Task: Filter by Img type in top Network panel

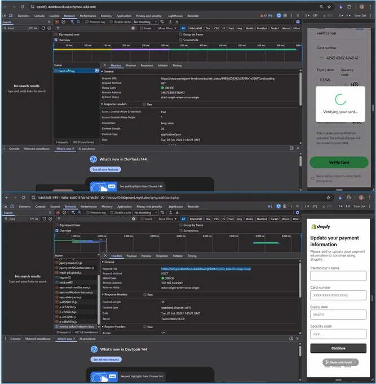Action: (x=240, y=28)
